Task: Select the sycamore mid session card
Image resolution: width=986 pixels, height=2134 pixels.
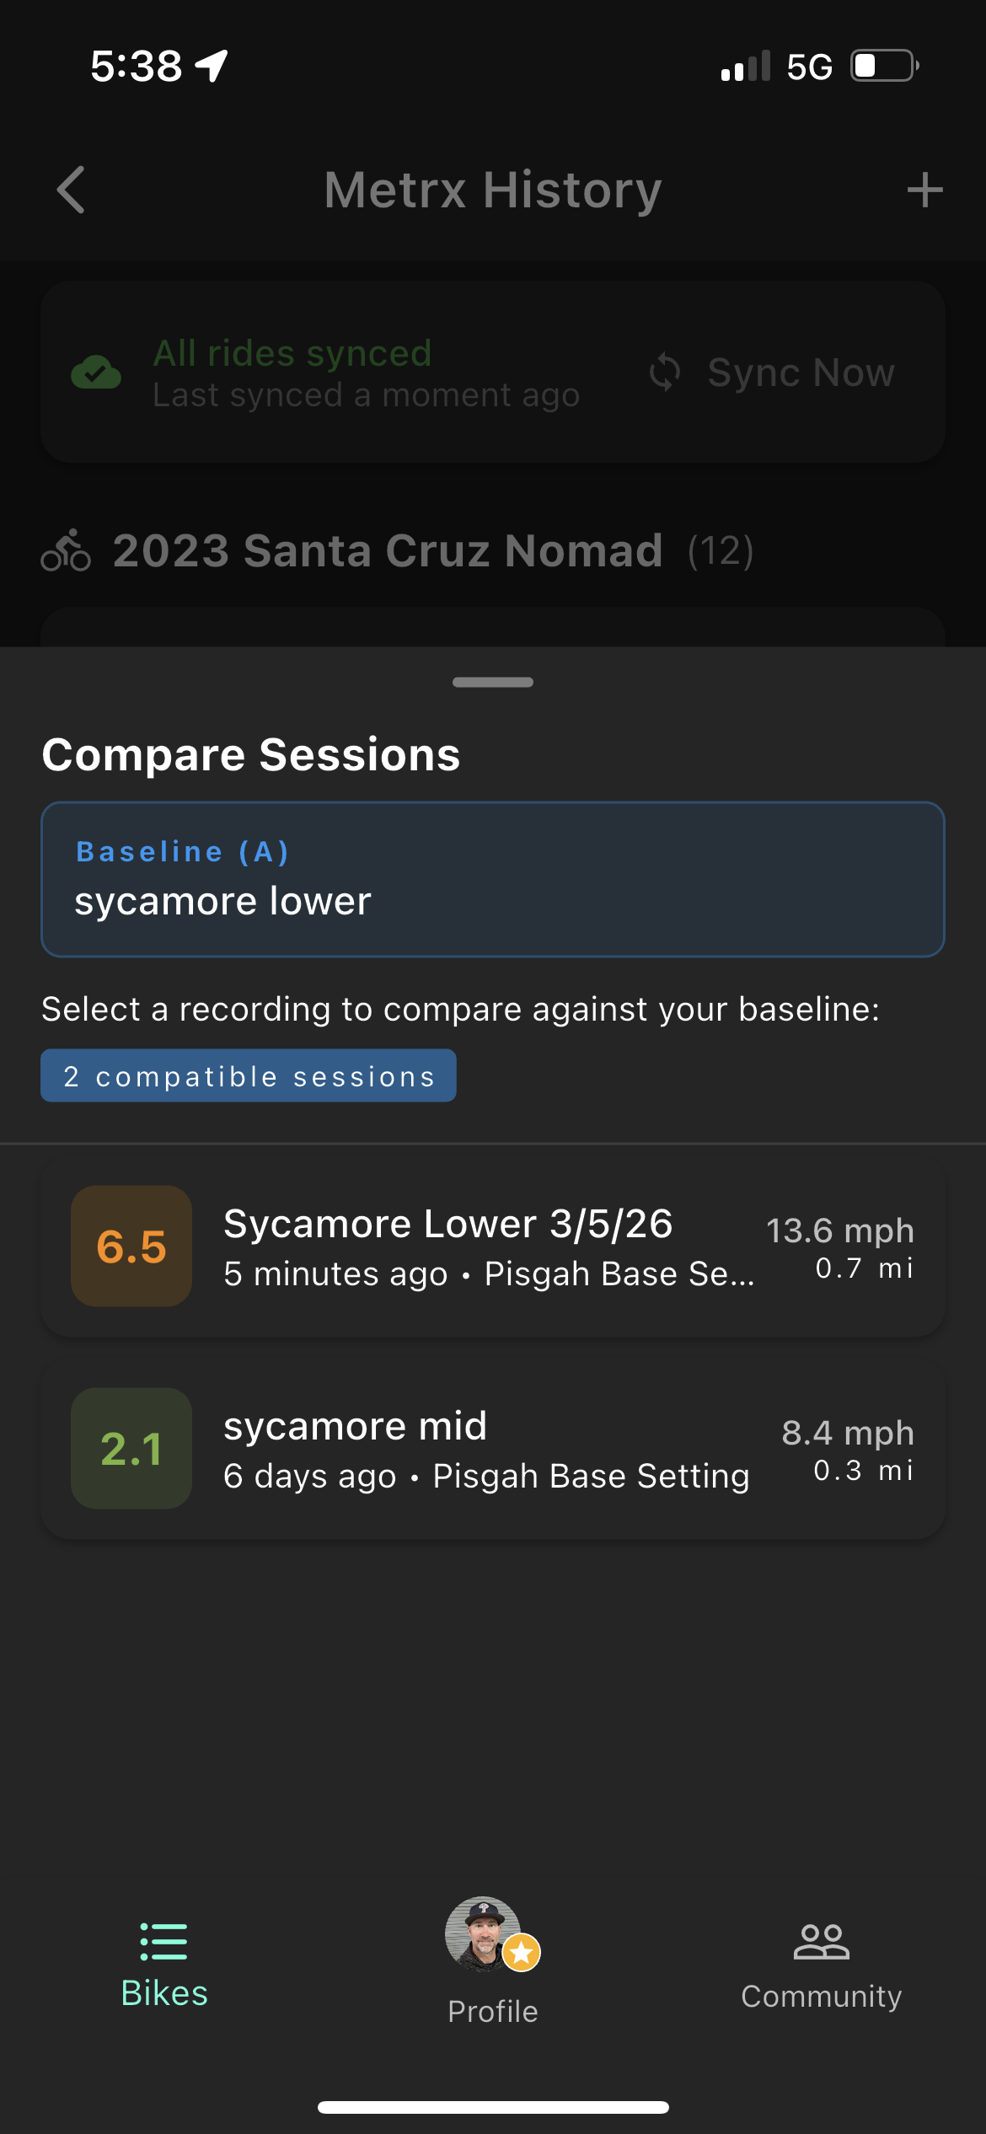Action: click(x=493, y=1448)
